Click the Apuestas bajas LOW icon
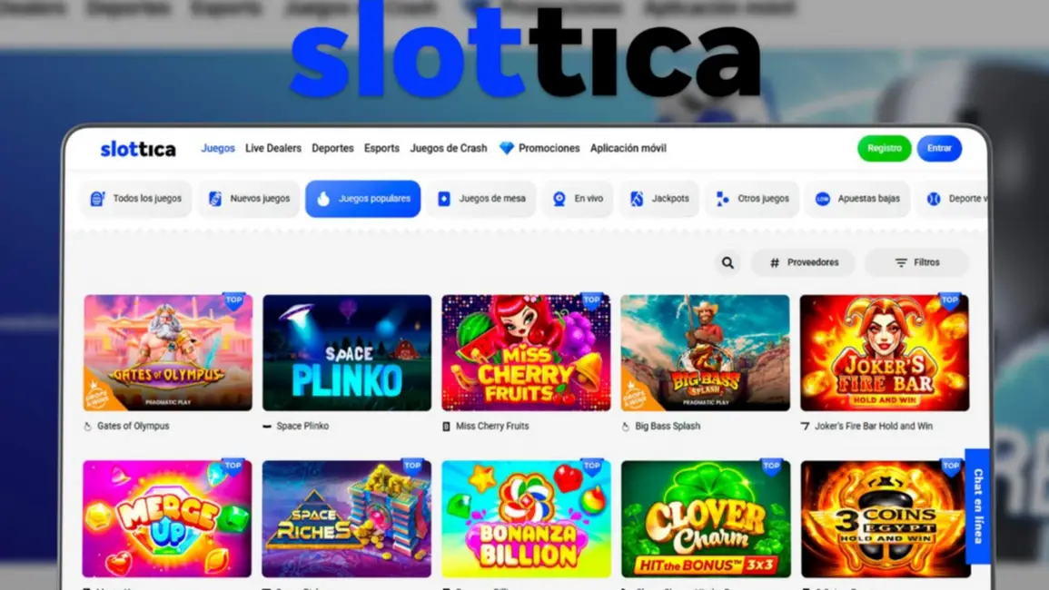This screenshot has width=1049, height=590. pos(823,199)
